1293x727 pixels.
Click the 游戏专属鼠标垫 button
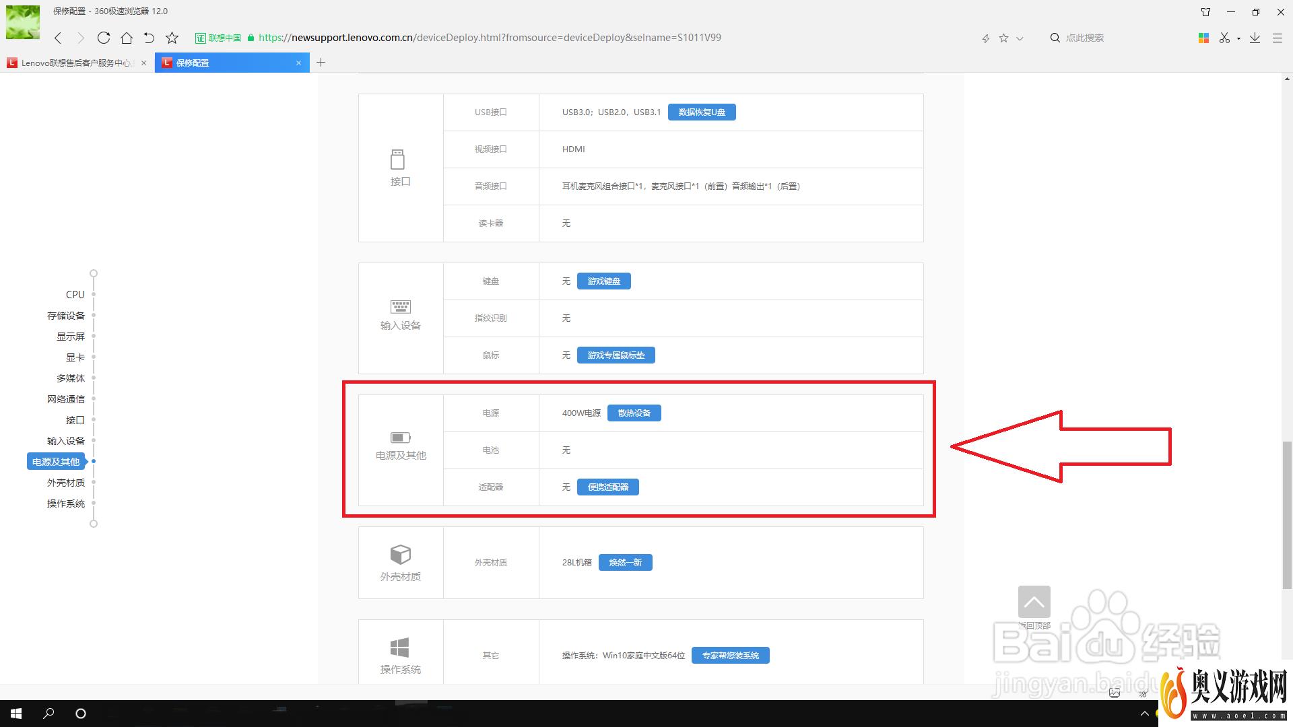(616, 355)
